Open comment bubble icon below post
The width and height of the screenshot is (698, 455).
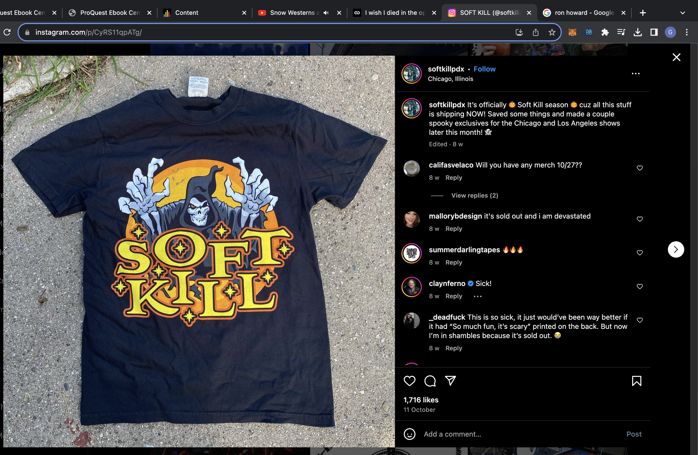(430, 381)
